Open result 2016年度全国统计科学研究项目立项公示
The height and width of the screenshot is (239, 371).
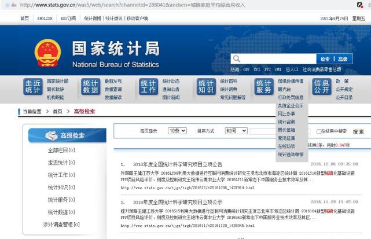point(178,202)
